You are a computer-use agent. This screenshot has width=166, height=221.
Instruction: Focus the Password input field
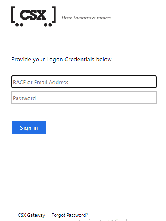point(84,98)
